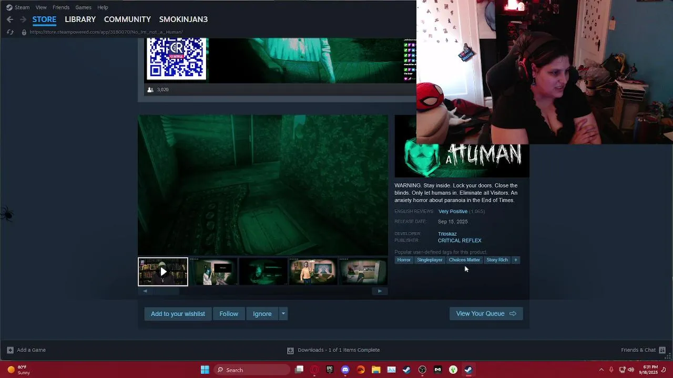Screen dimensions: 673x378
Task: Click the active Steam taskbar icon
Action: click(468, 370)
